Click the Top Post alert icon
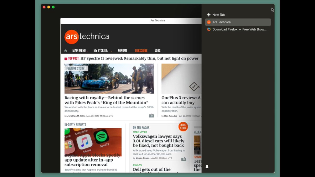Screen dimensions: 315x177 (66, 59)
